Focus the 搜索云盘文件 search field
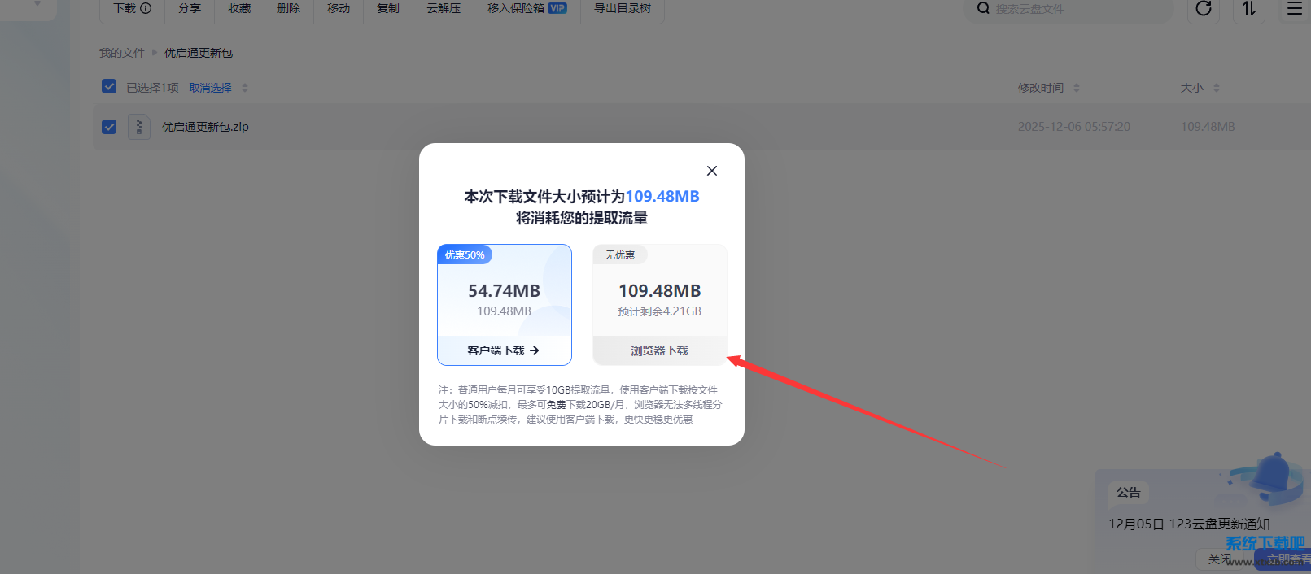The width and height of the screenshot is (1311, 574). tap(1069, 8)
